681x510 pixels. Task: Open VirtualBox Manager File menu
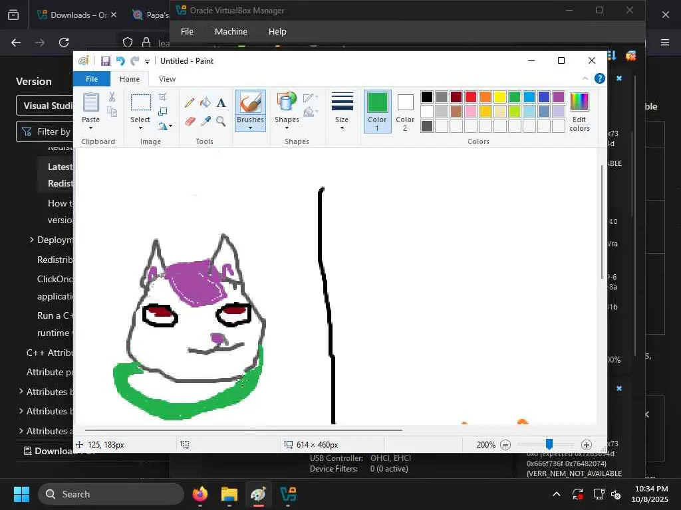click(x=187, y=32)
